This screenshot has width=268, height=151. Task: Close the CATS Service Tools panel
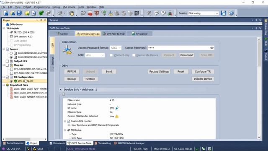click(x=260, y=28)
